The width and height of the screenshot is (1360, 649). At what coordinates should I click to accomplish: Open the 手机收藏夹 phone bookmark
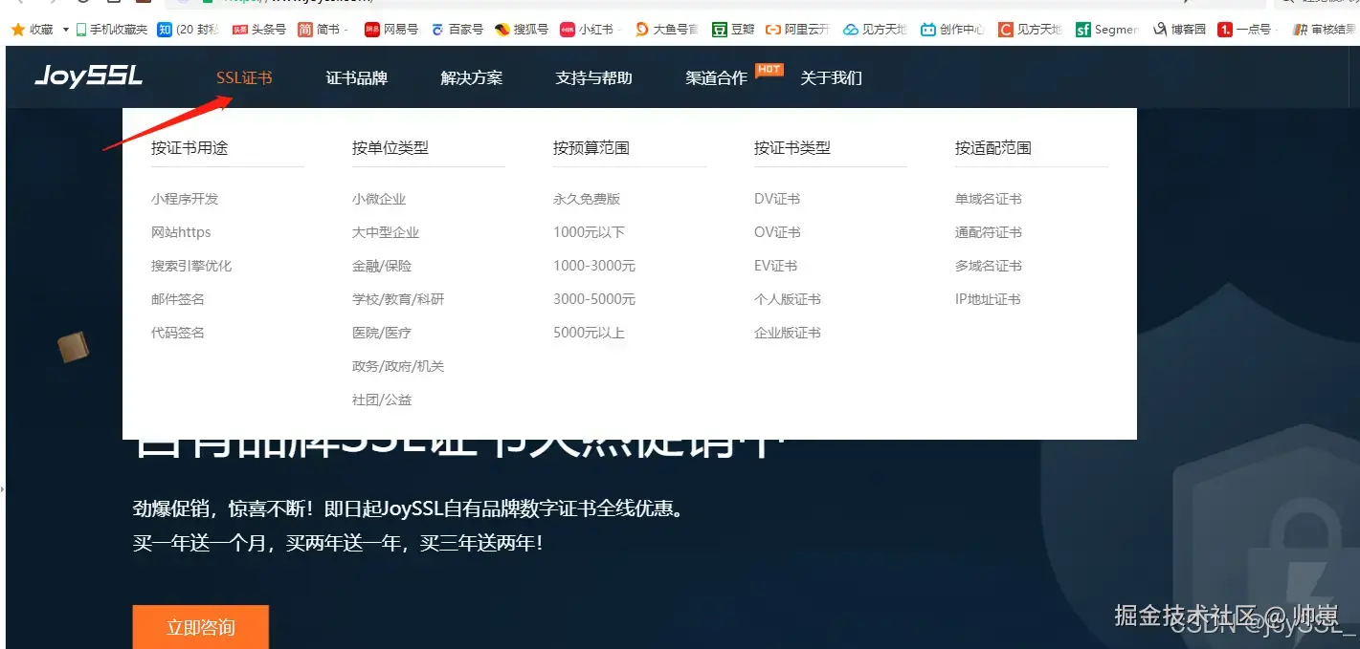pos(111,30)
